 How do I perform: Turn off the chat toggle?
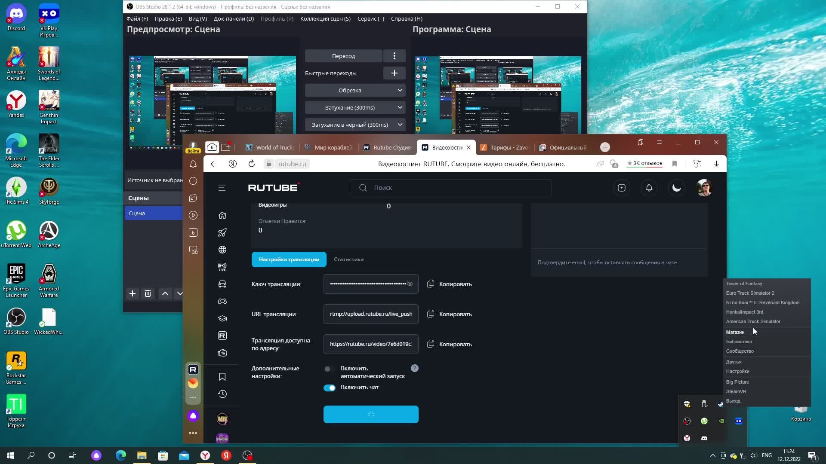point(329,388)
